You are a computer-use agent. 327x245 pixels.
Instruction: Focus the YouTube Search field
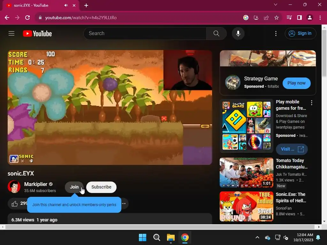[145, 33]
